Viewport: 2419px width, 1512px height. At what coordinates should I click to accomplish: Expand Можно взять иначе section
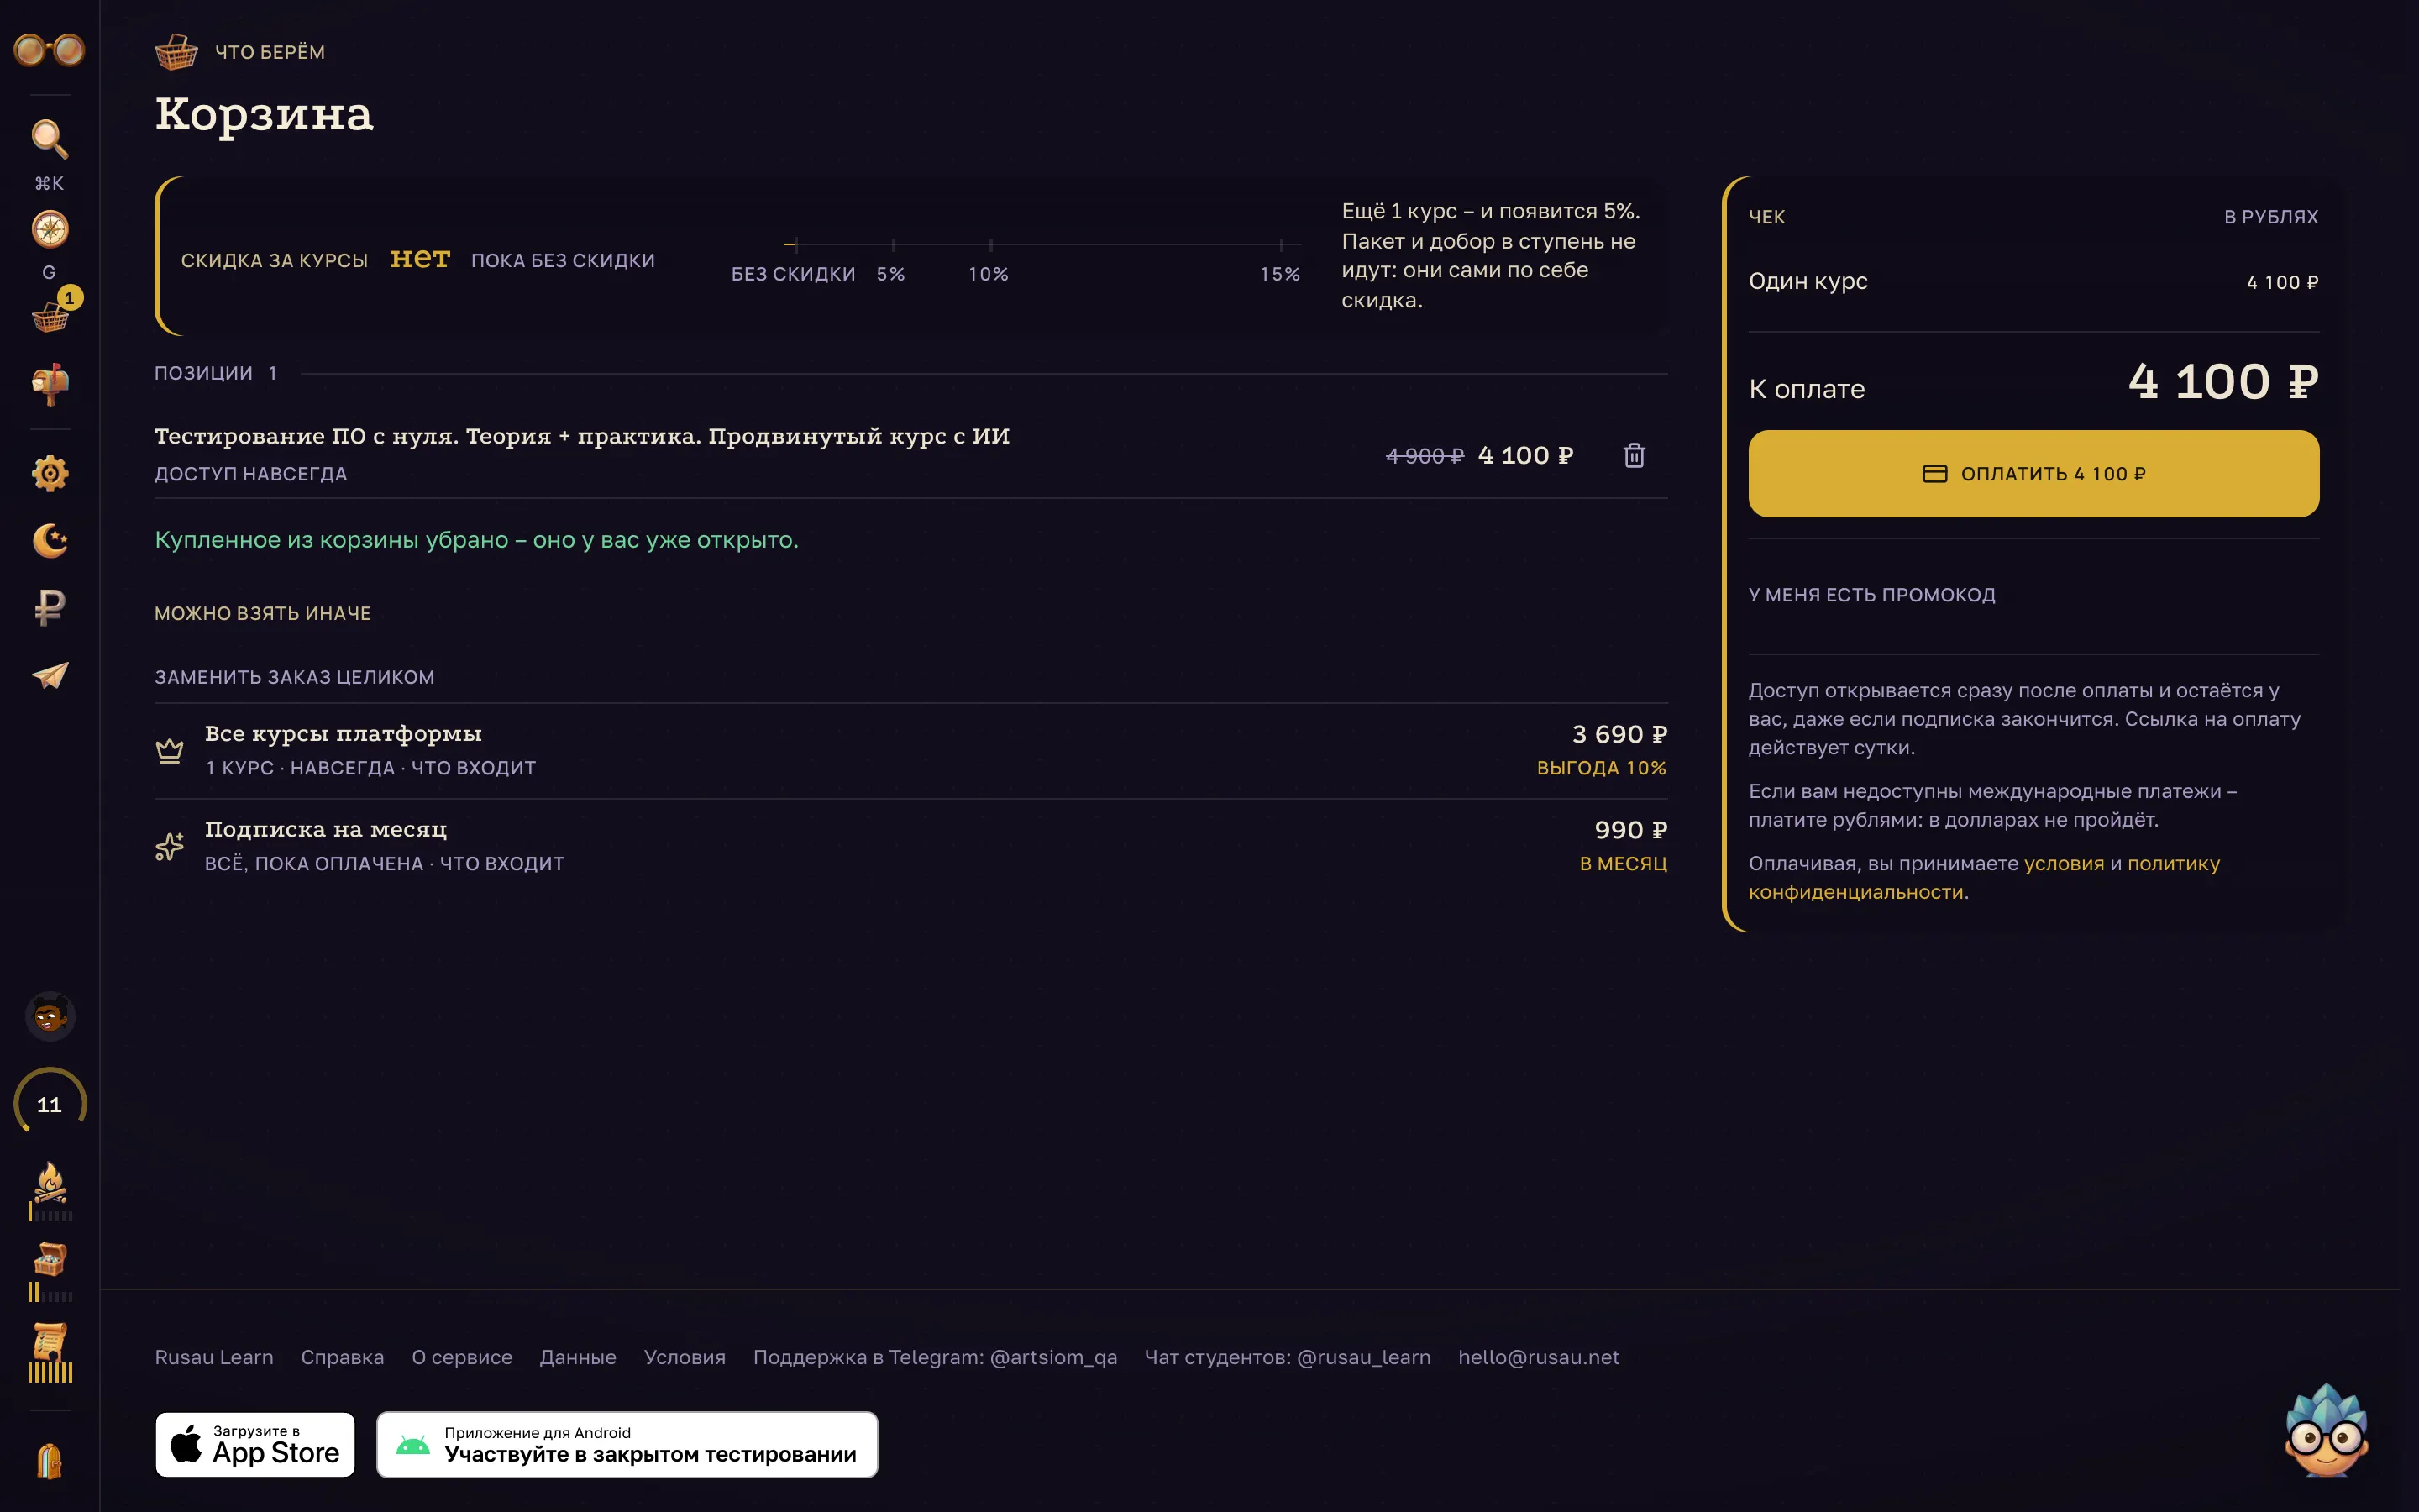tap(263, 613)
